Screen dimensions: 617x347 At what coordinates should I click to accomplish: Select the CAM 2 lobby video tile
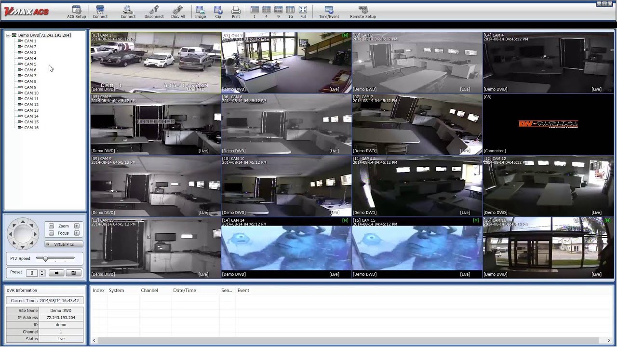(286, 63)
